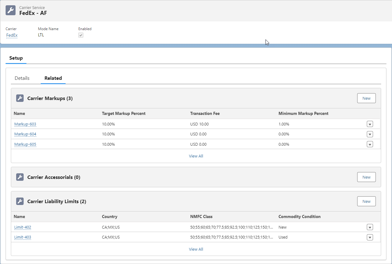The height and width of the screenshot is (264, 392).
Task: Open the Markup-603 record link
Action: [25, 124]
